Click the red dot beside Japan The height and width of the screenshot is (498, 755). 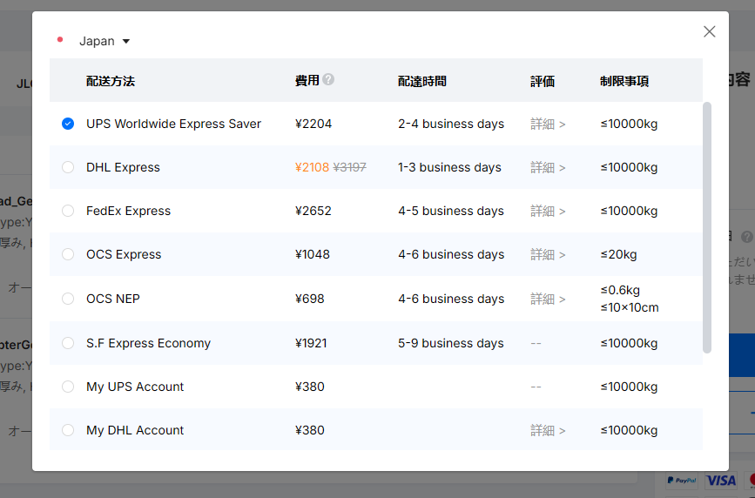click(x=60, y=40)
